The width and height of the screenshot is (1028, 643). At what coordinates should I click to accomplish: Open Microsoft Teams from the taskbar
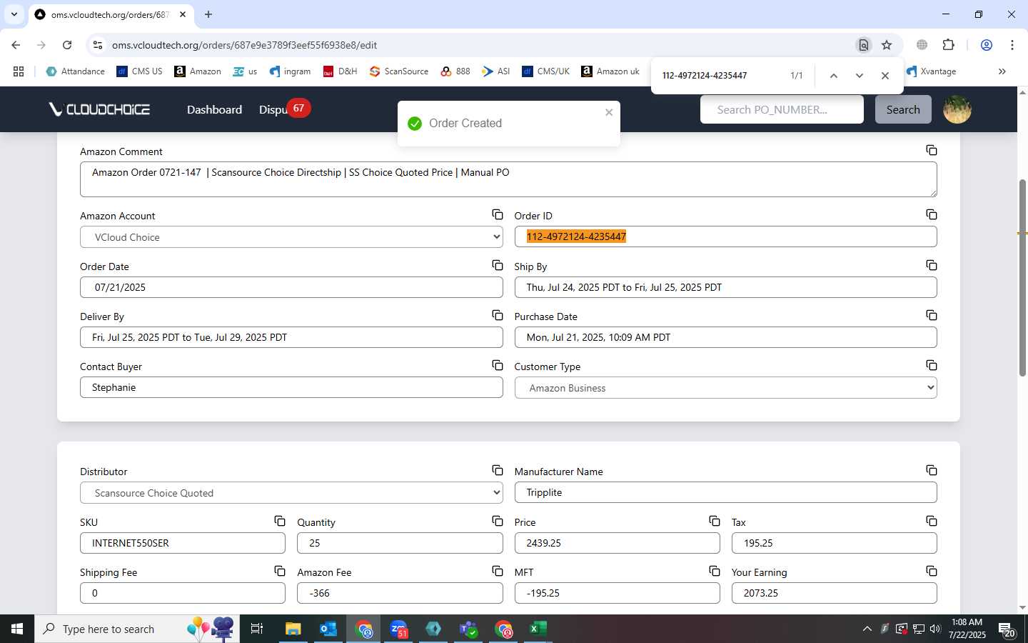[x=468, y=629]
